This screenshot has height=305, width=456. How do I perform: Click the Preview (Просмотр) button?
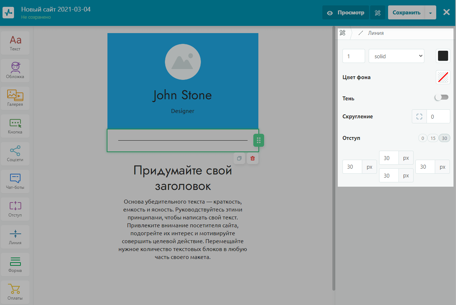[x=346, y=13]
